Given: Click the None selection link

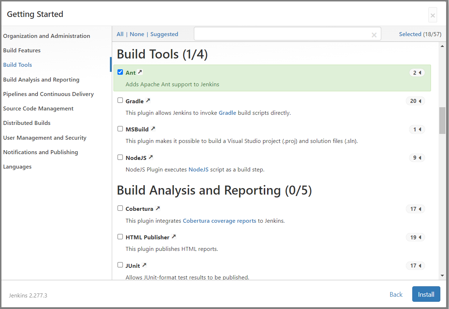Looking at the screenshot, I should tap(137, 34).
